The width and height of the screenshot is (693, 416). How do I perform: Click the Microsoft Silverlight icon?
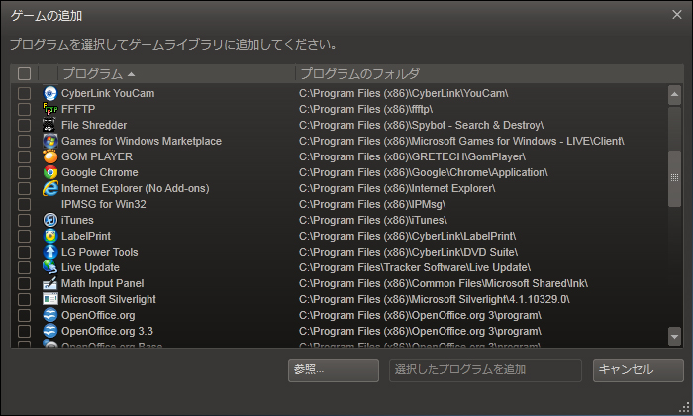49,300
